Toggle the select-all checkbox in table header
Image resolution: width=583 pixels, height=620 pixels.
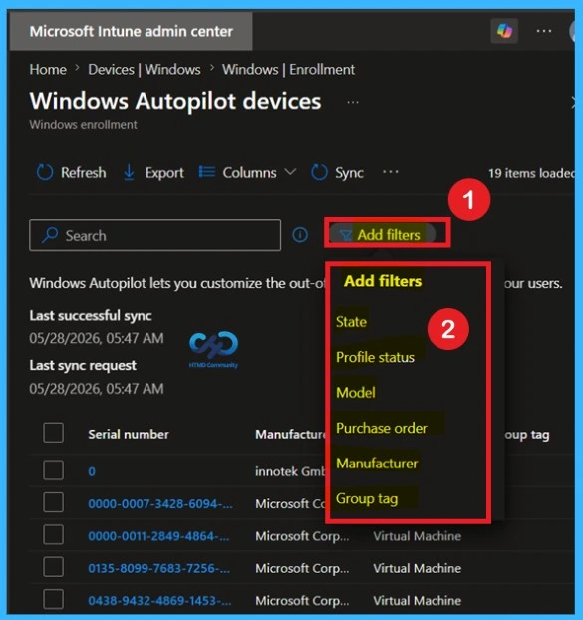click(x=53, y=433)
